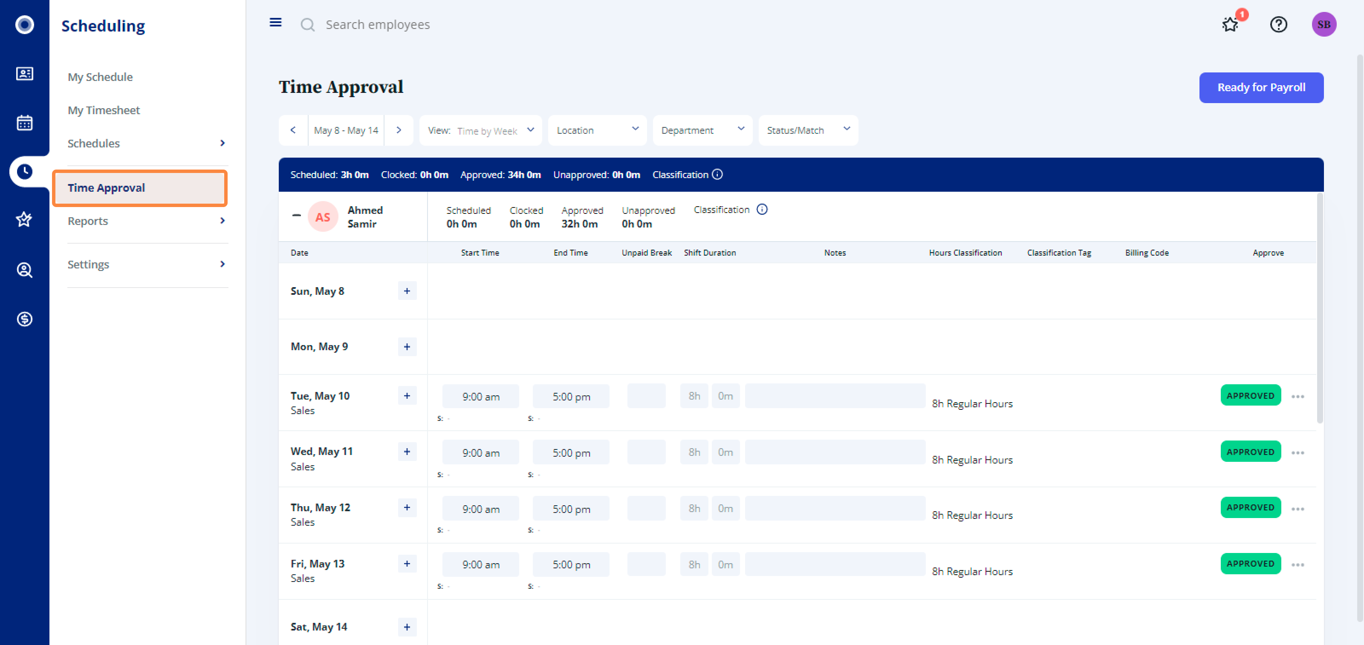The image size is (1364, 645).
Task: Open more options for Tue, May 10 row
Action: pyautogui.click(x=1298, y=396)
